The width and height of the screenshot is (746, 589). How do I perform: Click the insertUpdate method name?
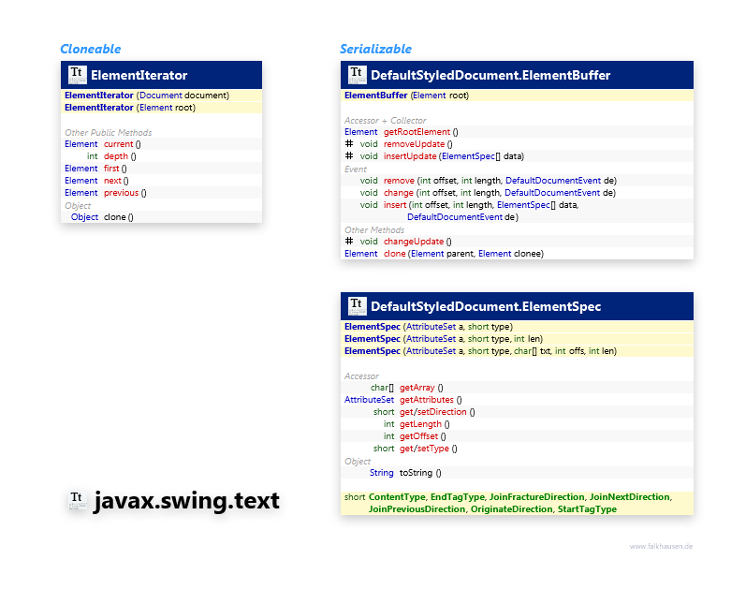tap(410, 156)
